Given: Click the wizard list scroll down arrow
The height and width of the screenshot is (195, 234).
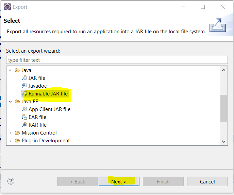Looking at the screenshot, I should point(223,141).
